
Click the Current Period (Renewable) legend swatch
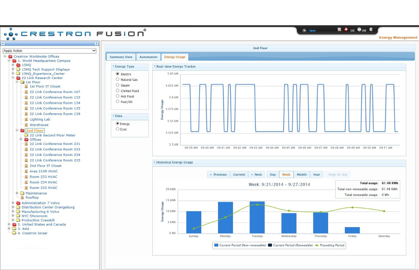(x=270, y=245)
